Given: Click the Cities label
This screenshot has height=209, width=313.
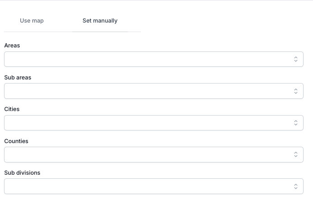Looking at the screenshot, I should coord(12,109).
